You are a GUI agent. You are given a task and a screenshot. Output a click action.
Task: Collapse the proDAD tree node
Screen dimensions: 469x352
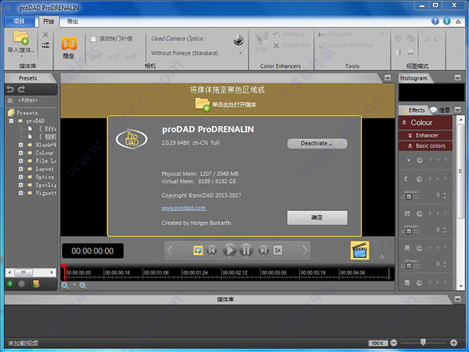12,121
